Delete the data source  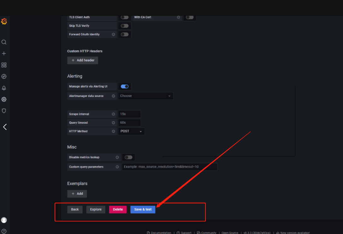pos(118,209)
